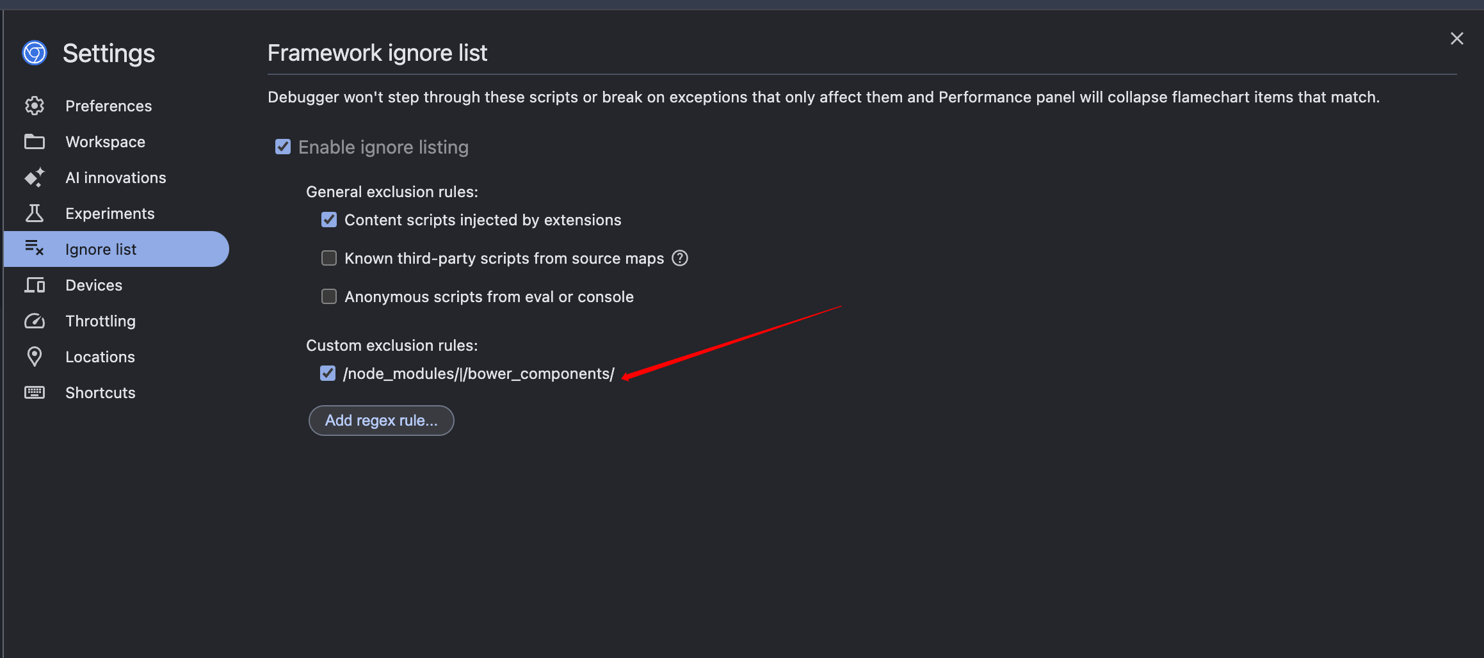Click the Workspace folder icon
The height and width of the screenshot is (658, 1484).
pos(35,141)
